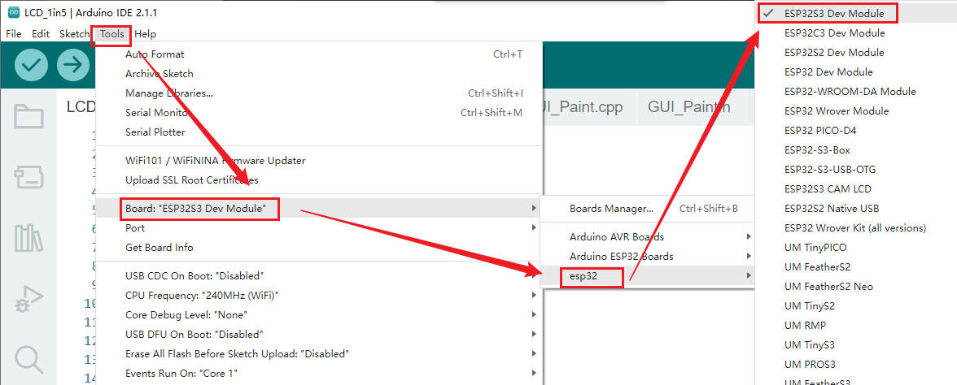Open the Library Manager books icon

[28, 237]
